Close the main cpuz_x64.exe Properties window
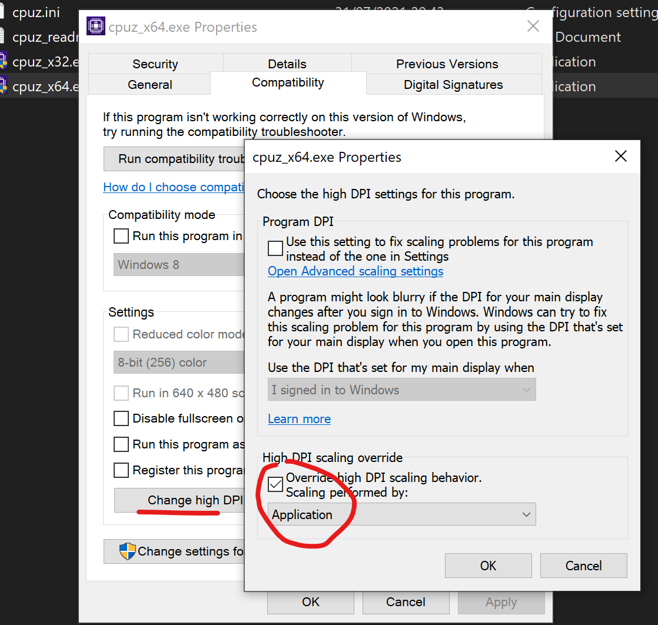This screenshot has height=625, width=658. click(x=533, y=26)
